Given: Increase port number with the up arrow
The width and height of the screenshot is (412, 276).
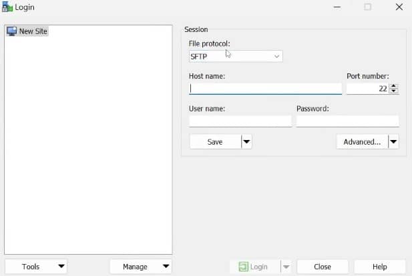Looking at the screenshot, I should click(394, 85).
